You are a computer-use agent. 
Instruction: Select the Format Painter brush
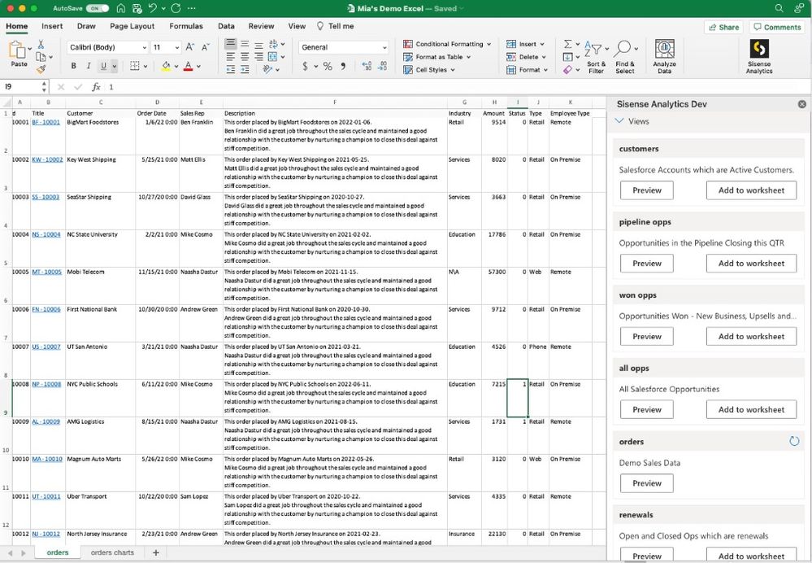40,70
